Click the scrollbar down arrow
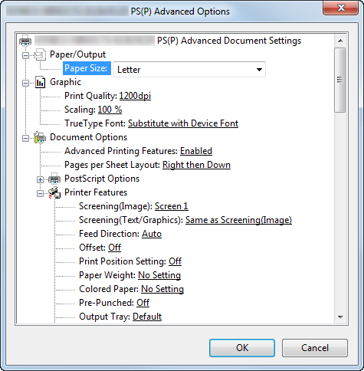364x371 pixels. pyautogui.click(x=340, y=317)
